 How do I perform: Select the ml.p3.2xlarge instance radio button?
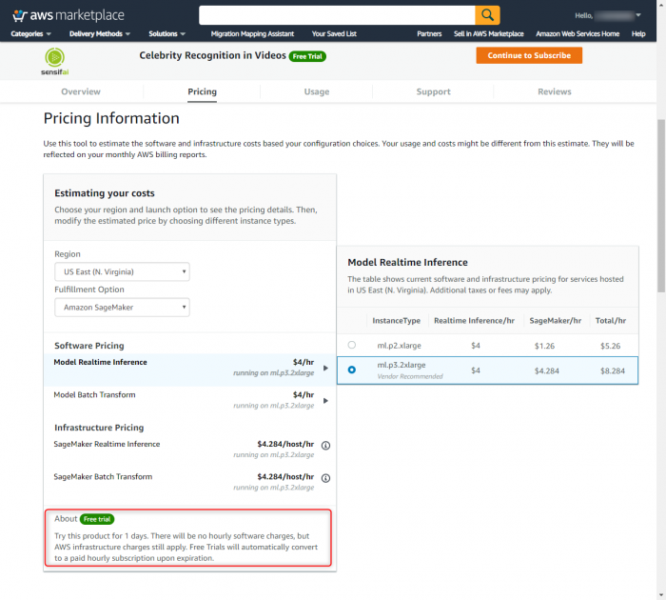point(352,370)
